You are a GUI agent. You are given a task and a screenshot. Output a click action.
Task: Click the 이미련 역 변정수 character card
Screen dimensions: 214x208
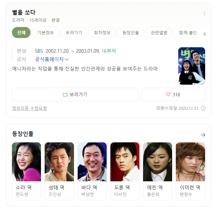(x=190, y=171)
